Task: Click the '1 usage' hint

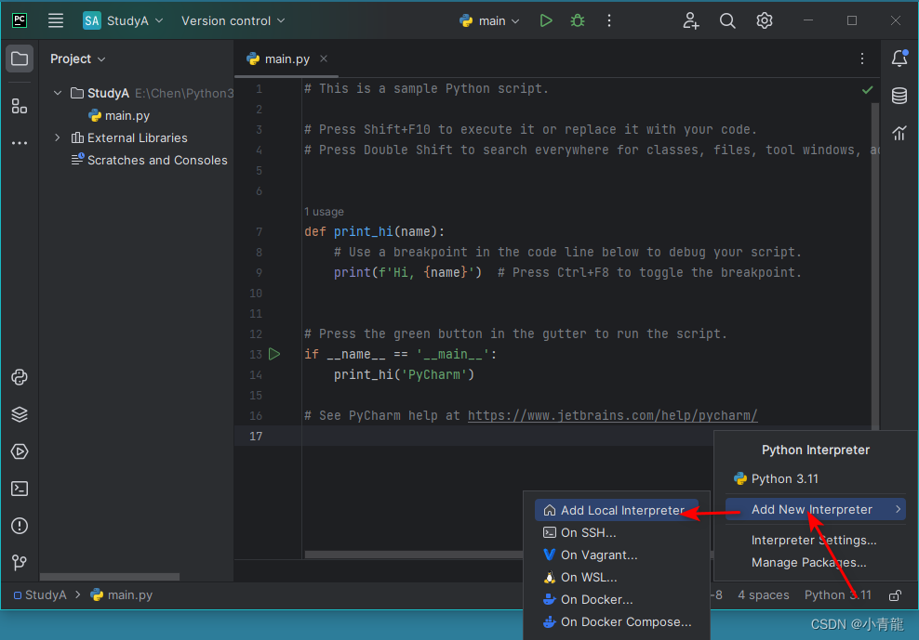Action: point(324,212)
